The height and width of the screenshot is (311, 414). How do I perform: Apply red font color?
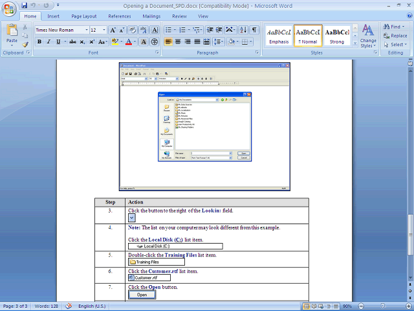(129, 41)
